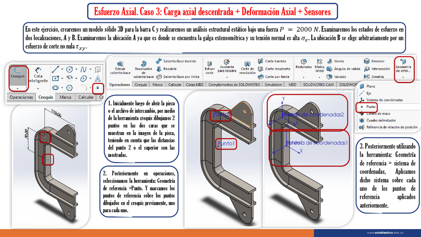The height and width of the screenshot is (237, 421).
Task: Choose Punto from reference geometry menu
Action: (x=368, y=107)
